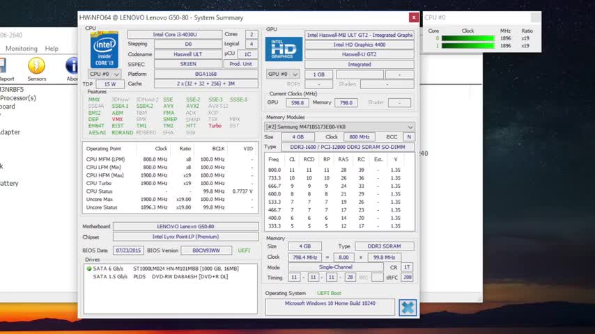Open the Monitoring menu

pos(22,49)
